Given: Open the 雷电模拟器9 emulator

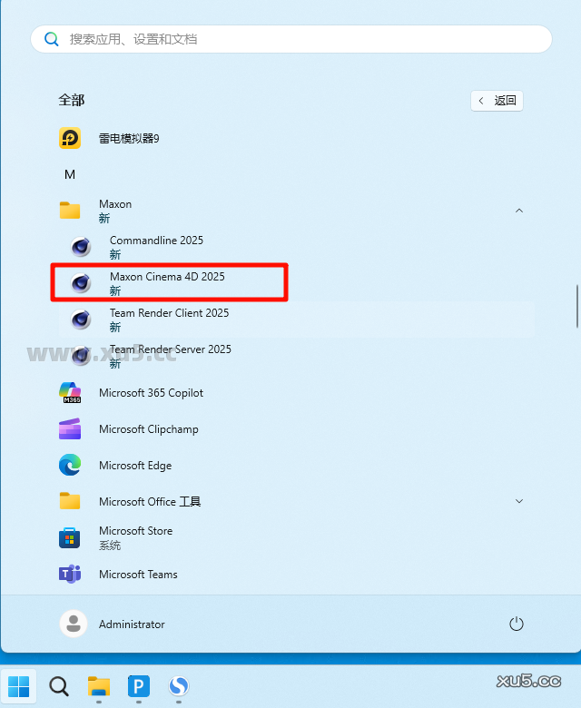Looking at the screenshot, I should [129, 138].
